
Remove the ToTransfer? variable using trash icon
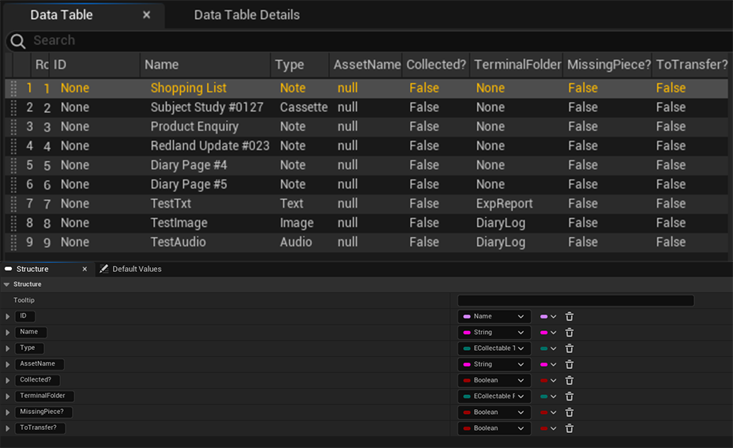tap(569, 428)
